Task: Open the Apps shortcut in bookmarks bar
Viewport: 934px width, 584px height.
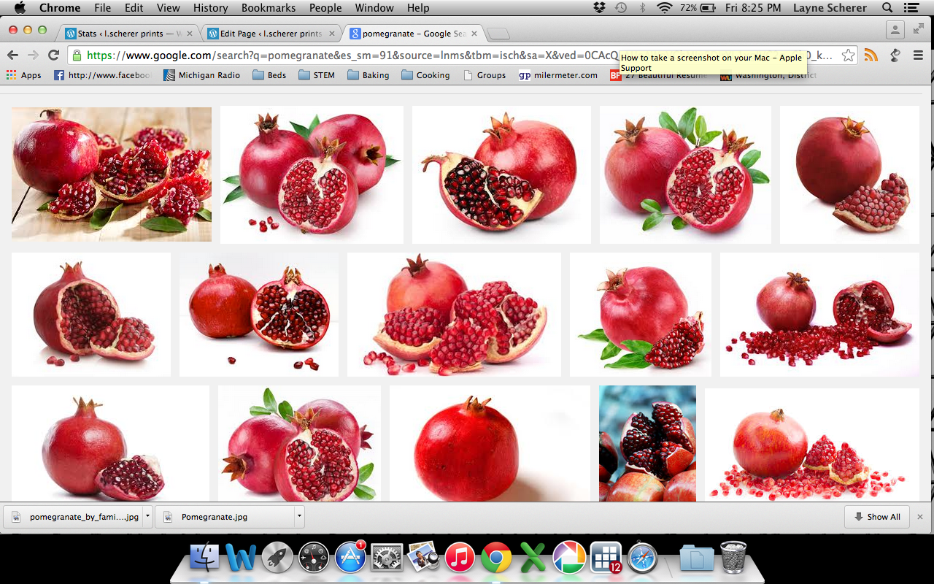Action: pos(24,75)
